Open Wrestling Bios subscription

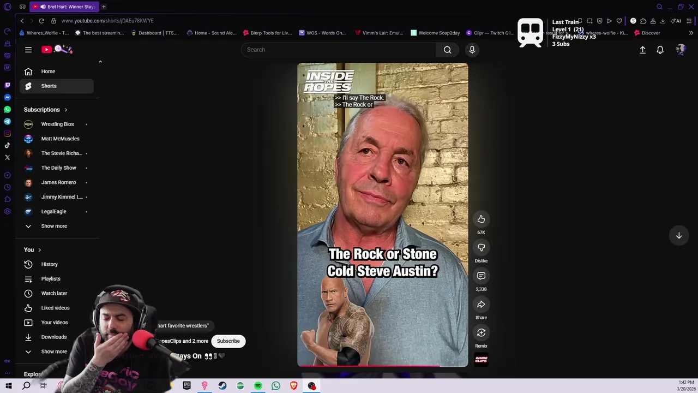pos(57,124)
